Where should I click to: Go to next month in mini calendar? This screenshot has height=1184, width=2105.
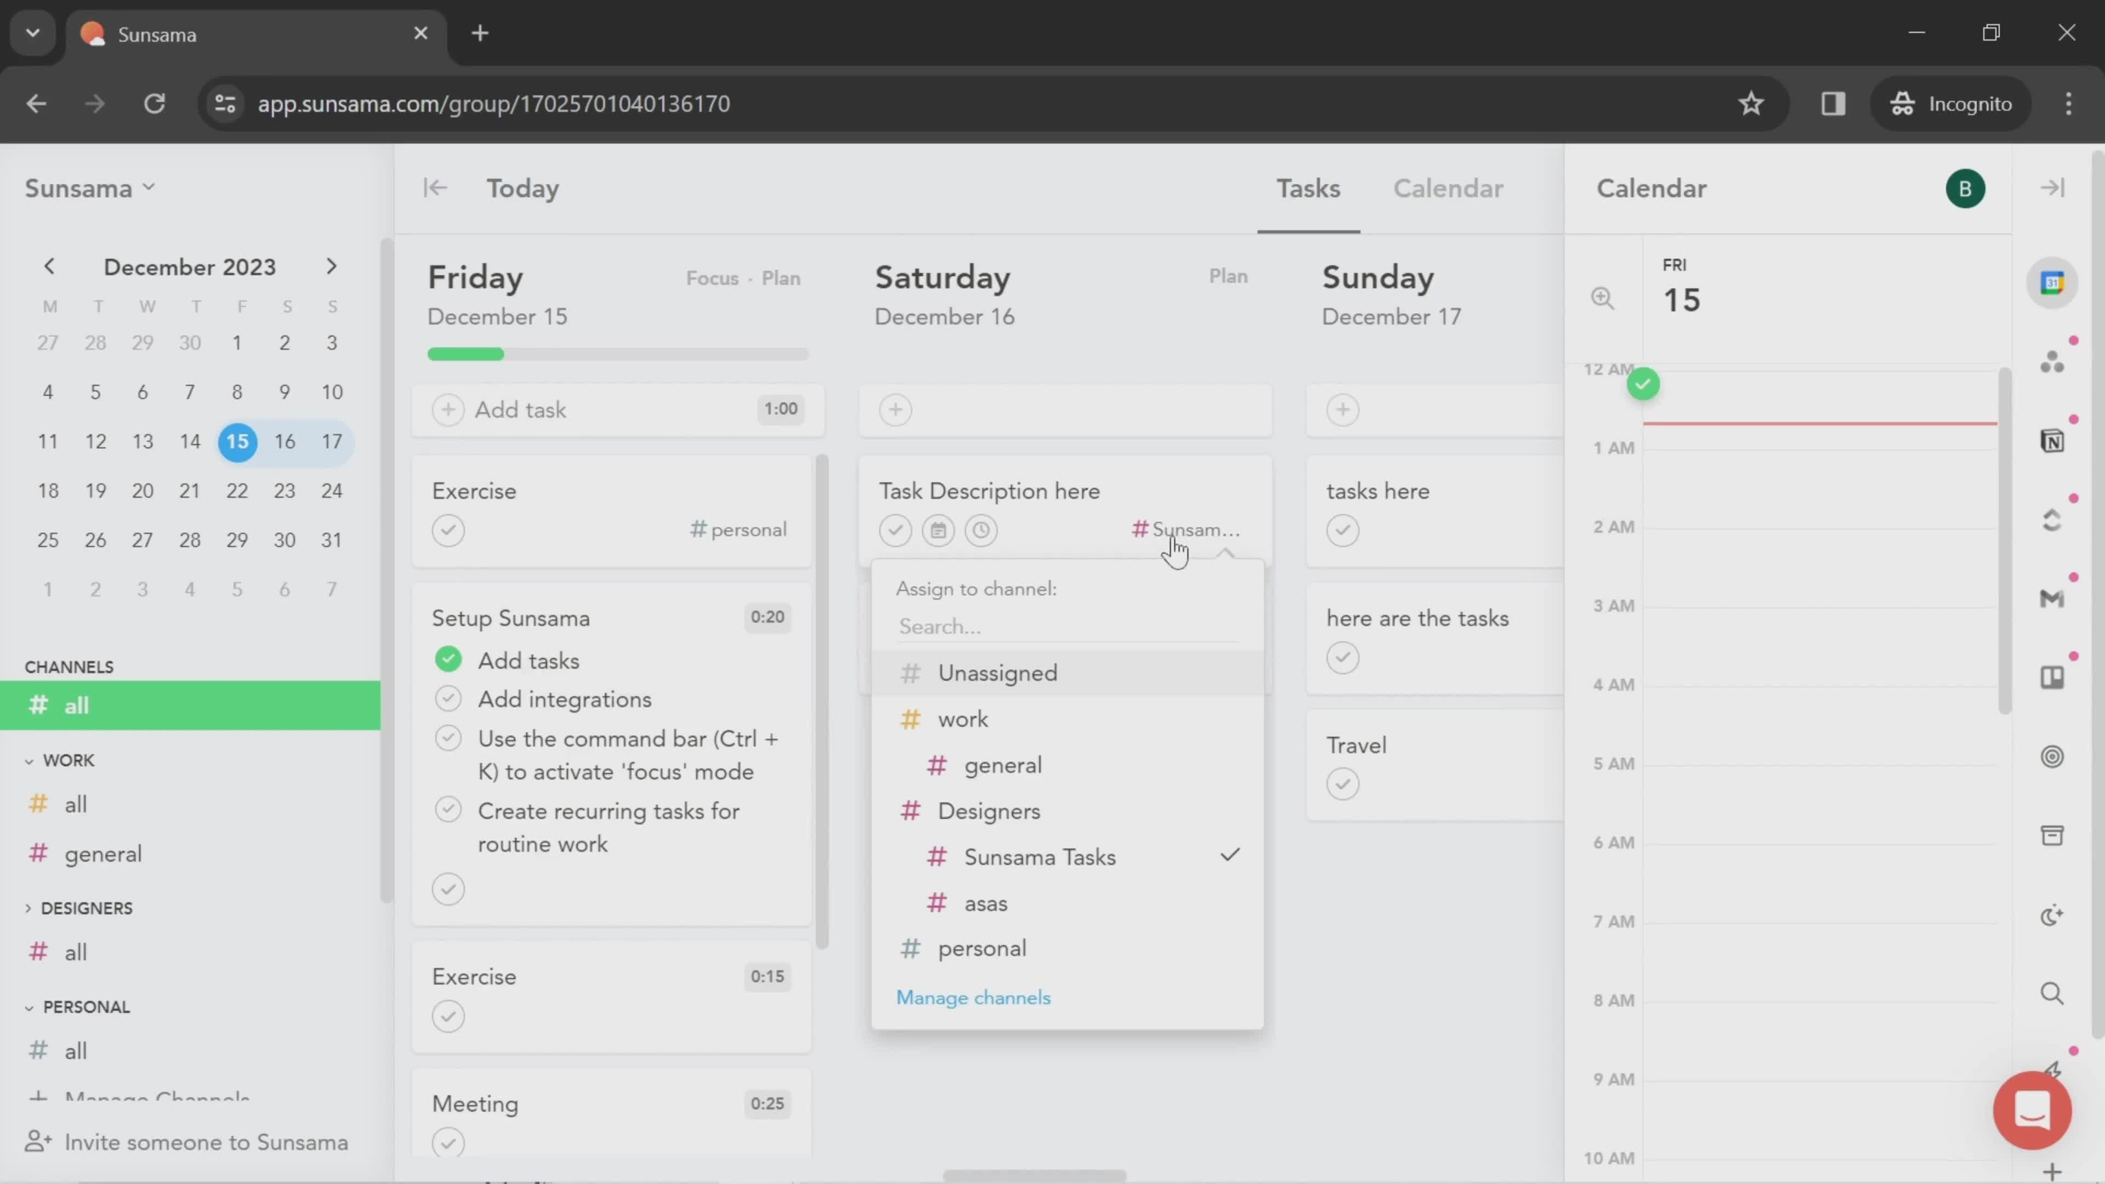[x=331, y=266]
